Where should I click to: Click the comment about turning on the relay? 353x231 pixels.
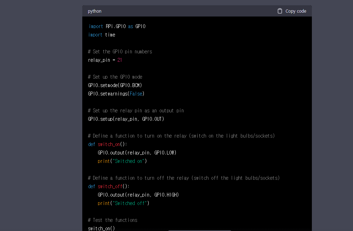pos(181,136)
